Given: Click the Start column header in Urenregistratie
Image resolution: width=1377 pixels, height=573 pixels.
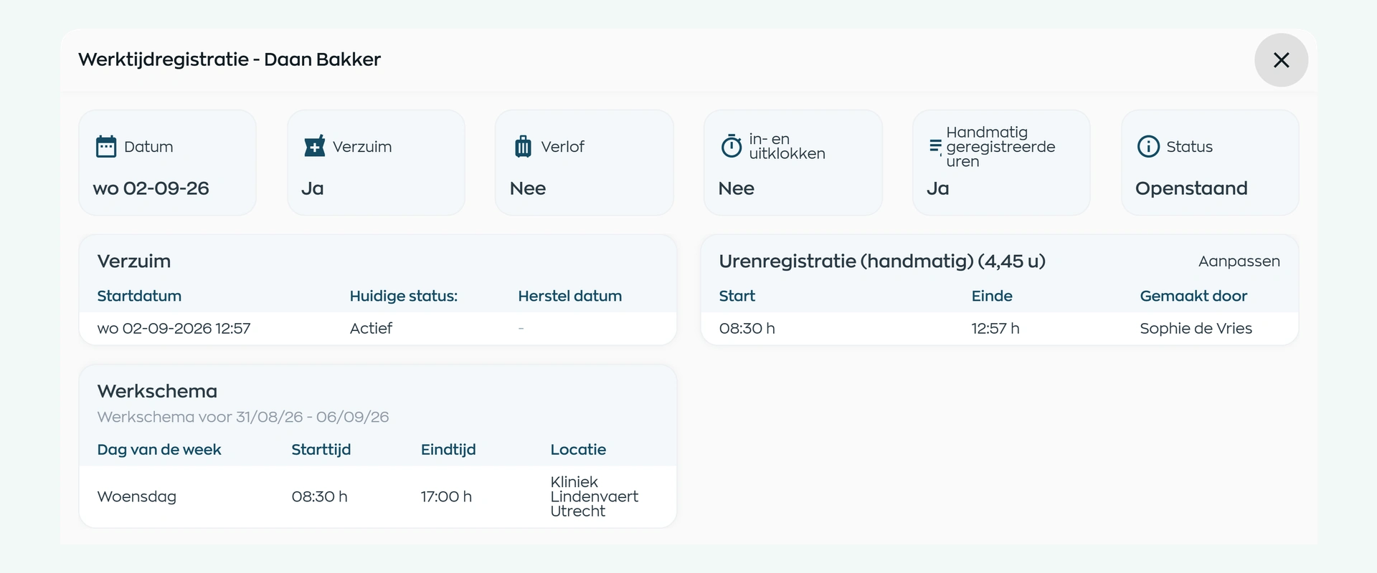Looking at the screenshot, I should click(737, 296).
